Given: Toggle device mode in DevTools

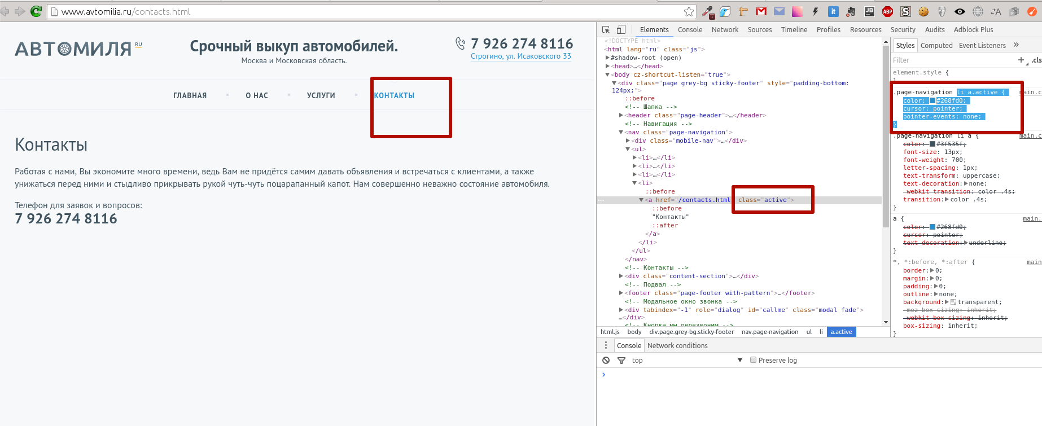Looking at the screenshot, I should (621, 30).
